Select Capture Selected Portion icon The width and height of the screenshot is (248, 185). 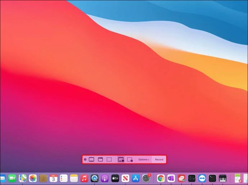coord(109,160)
